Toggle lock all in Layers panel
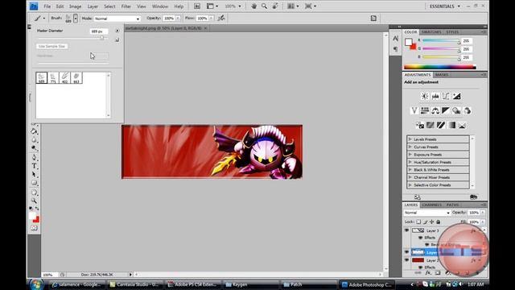This screenshot has width=515, height=290. (438, 222)
